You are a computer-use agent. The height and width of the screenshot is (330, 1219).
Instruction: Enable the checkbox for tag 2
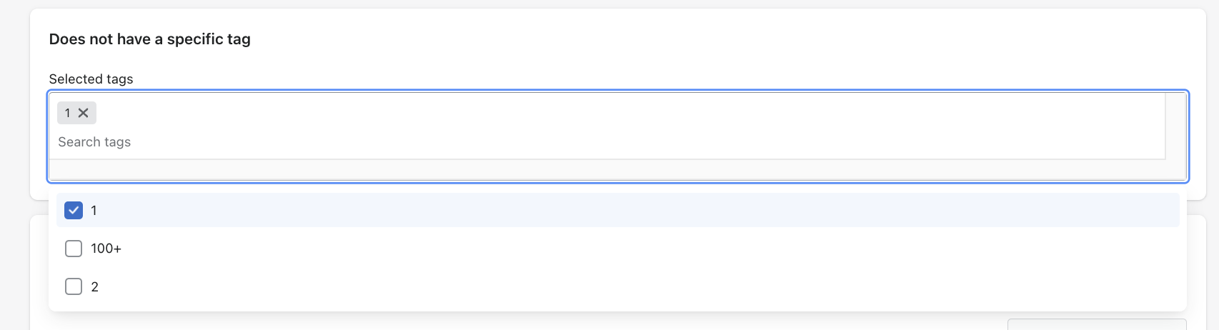74,286
